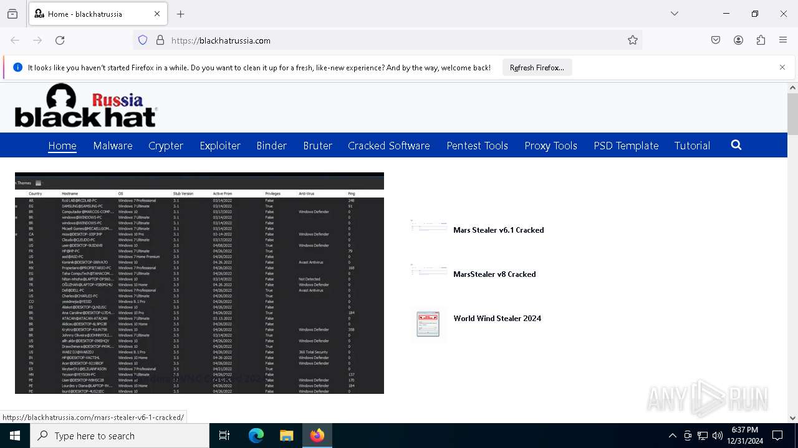Viewport: 798px width, 448px height.
Task: Open the Windows notification center icon
Action: [x=777, y=436]
